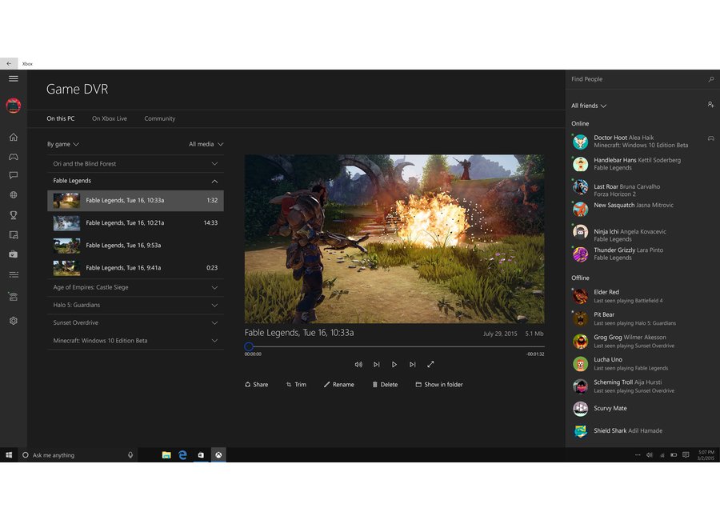Click the fullscreen expand icon under video
720x520 pixels.
(430, 364)
